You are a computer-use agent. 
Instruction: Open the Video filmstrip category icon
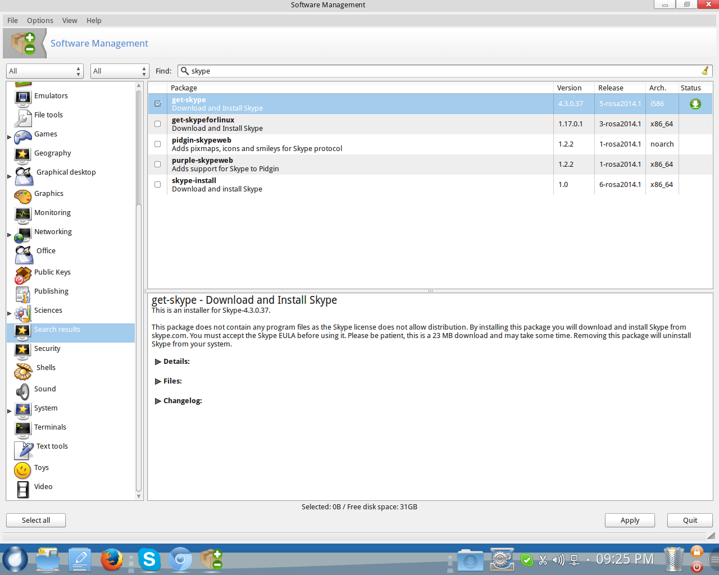point(23,489)
